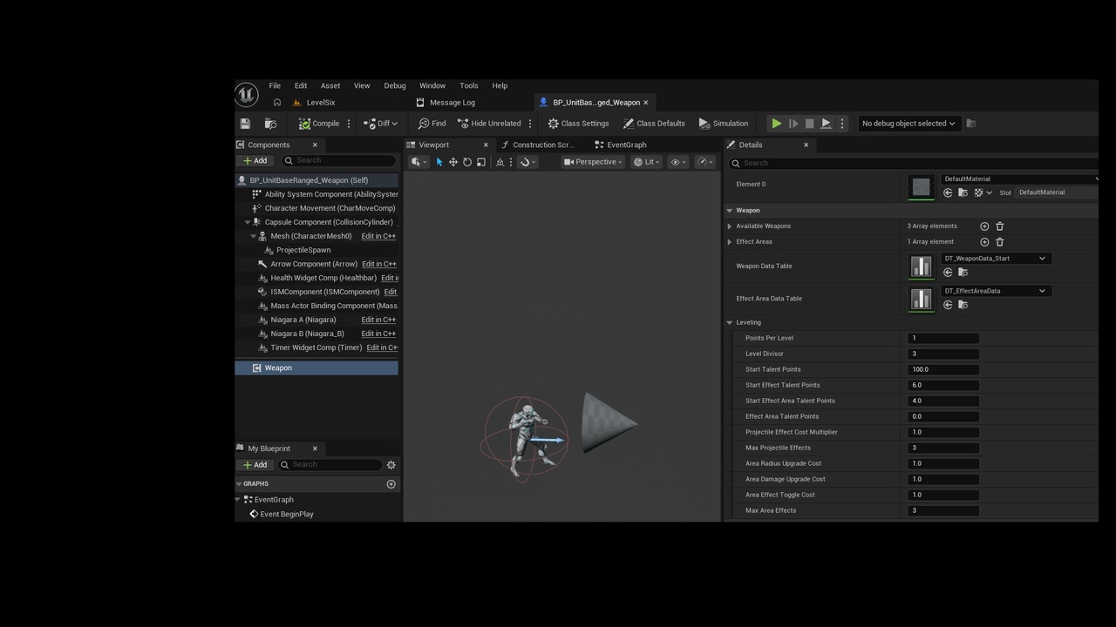The image size is (1116, 627).
Task: Add a new component with Add button
Action: pos(255,160)
